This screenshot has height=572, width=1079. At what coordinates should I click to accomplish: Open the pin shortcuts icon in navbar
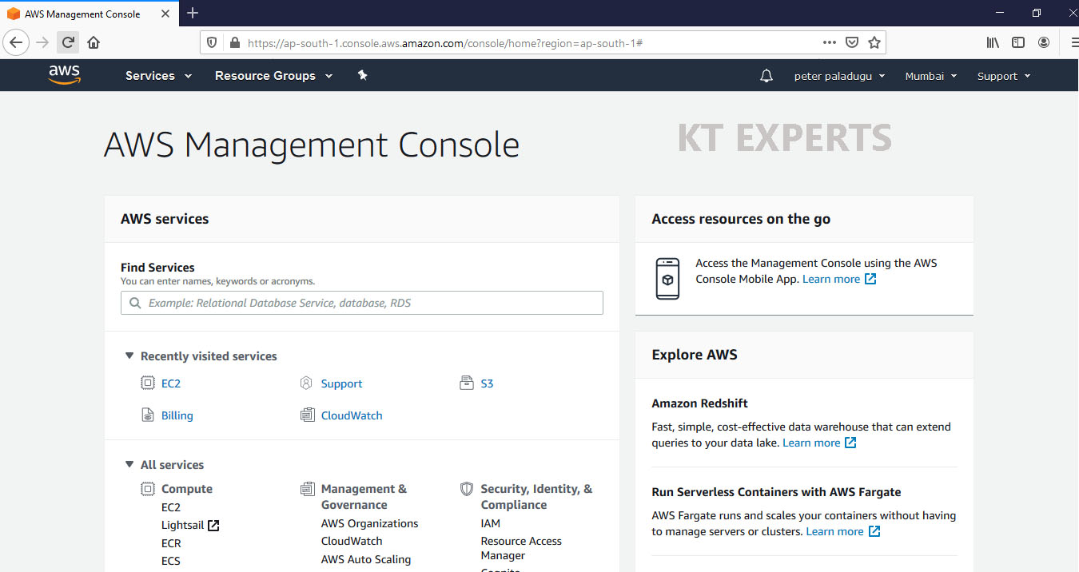pyautogui.click(x=362, y=75)
